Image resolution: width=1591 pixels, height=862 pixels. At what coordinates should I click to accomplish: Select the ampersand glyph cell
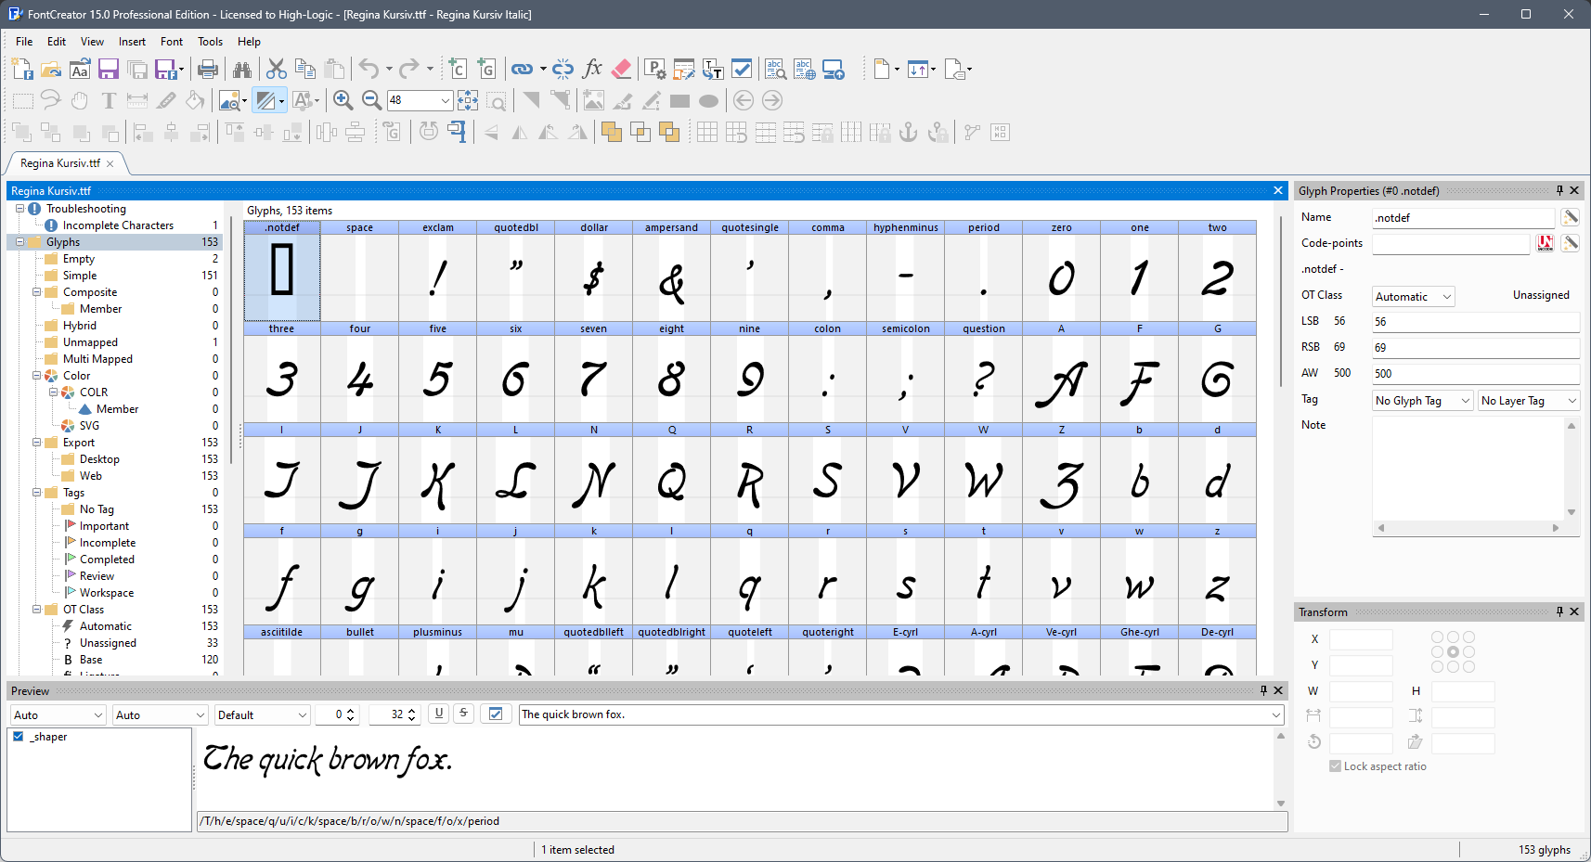coord(672,271)
